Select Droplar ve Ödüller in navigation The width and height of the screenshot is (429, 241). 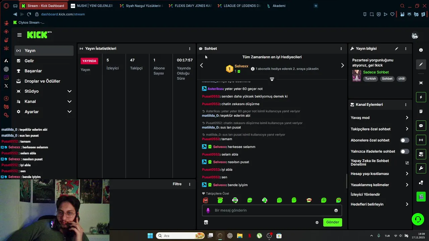pos(44,81)
